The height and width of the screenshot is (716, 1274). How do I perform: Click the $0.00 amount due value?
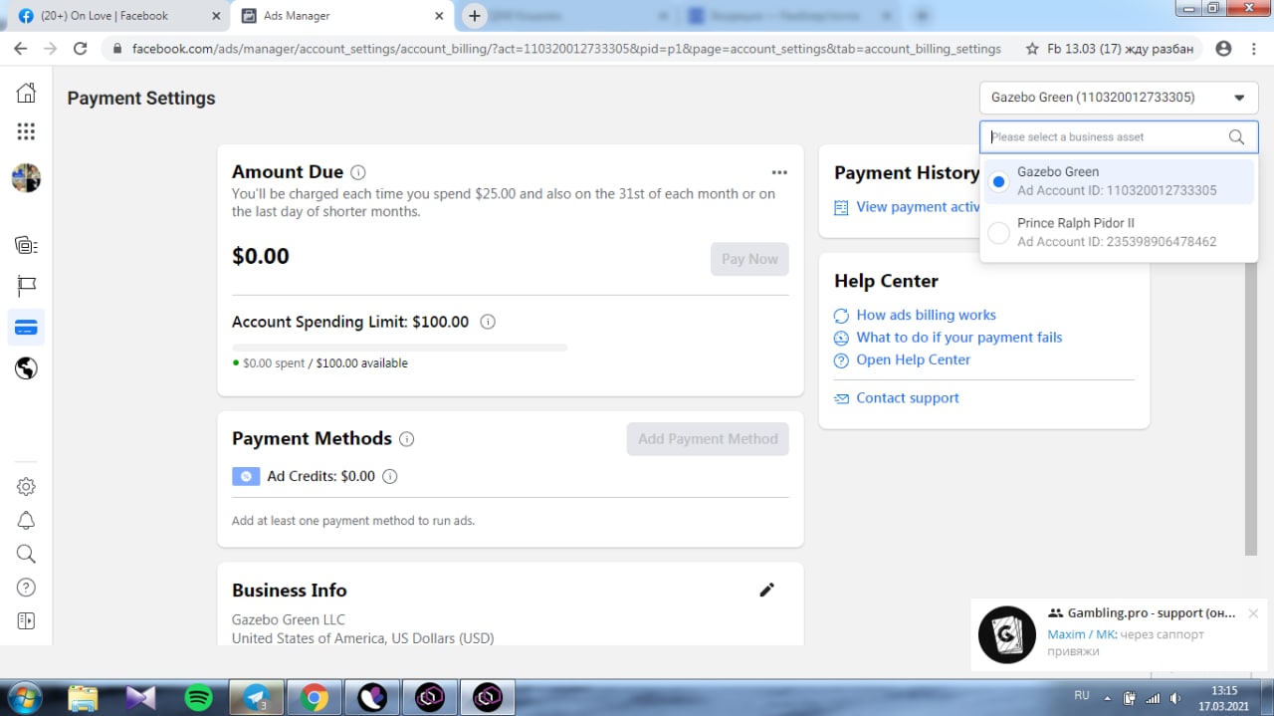(x=261, y=256)
